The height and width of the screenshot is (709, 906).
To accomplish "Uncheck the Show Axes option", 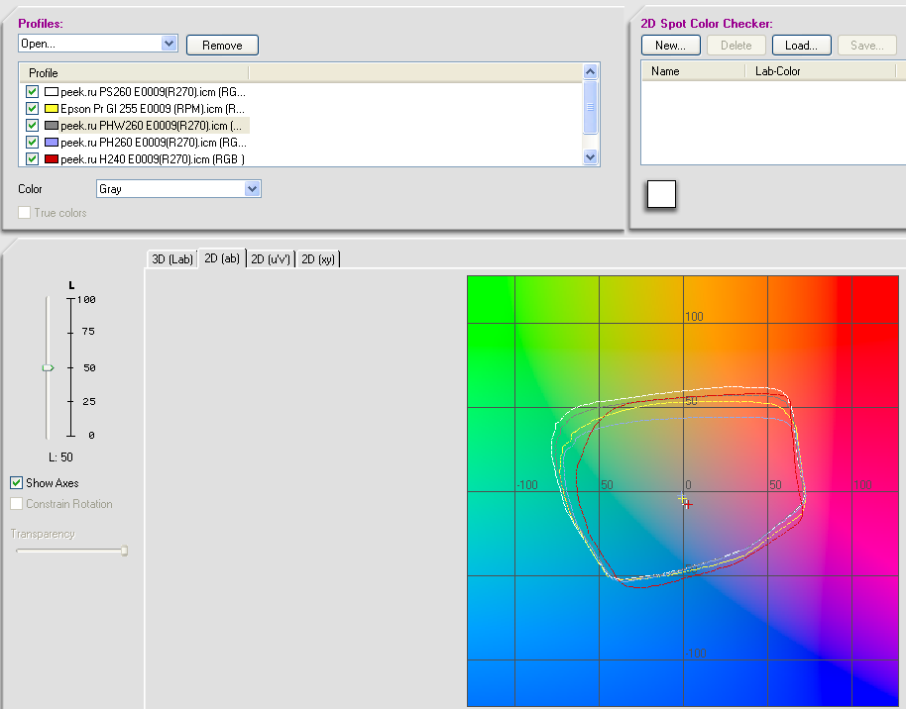I will (16, 482).
